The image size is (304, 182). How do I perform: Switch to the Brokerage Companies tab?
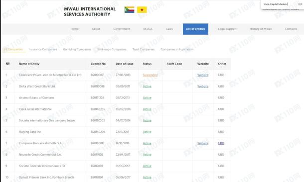tap(112, 49)
